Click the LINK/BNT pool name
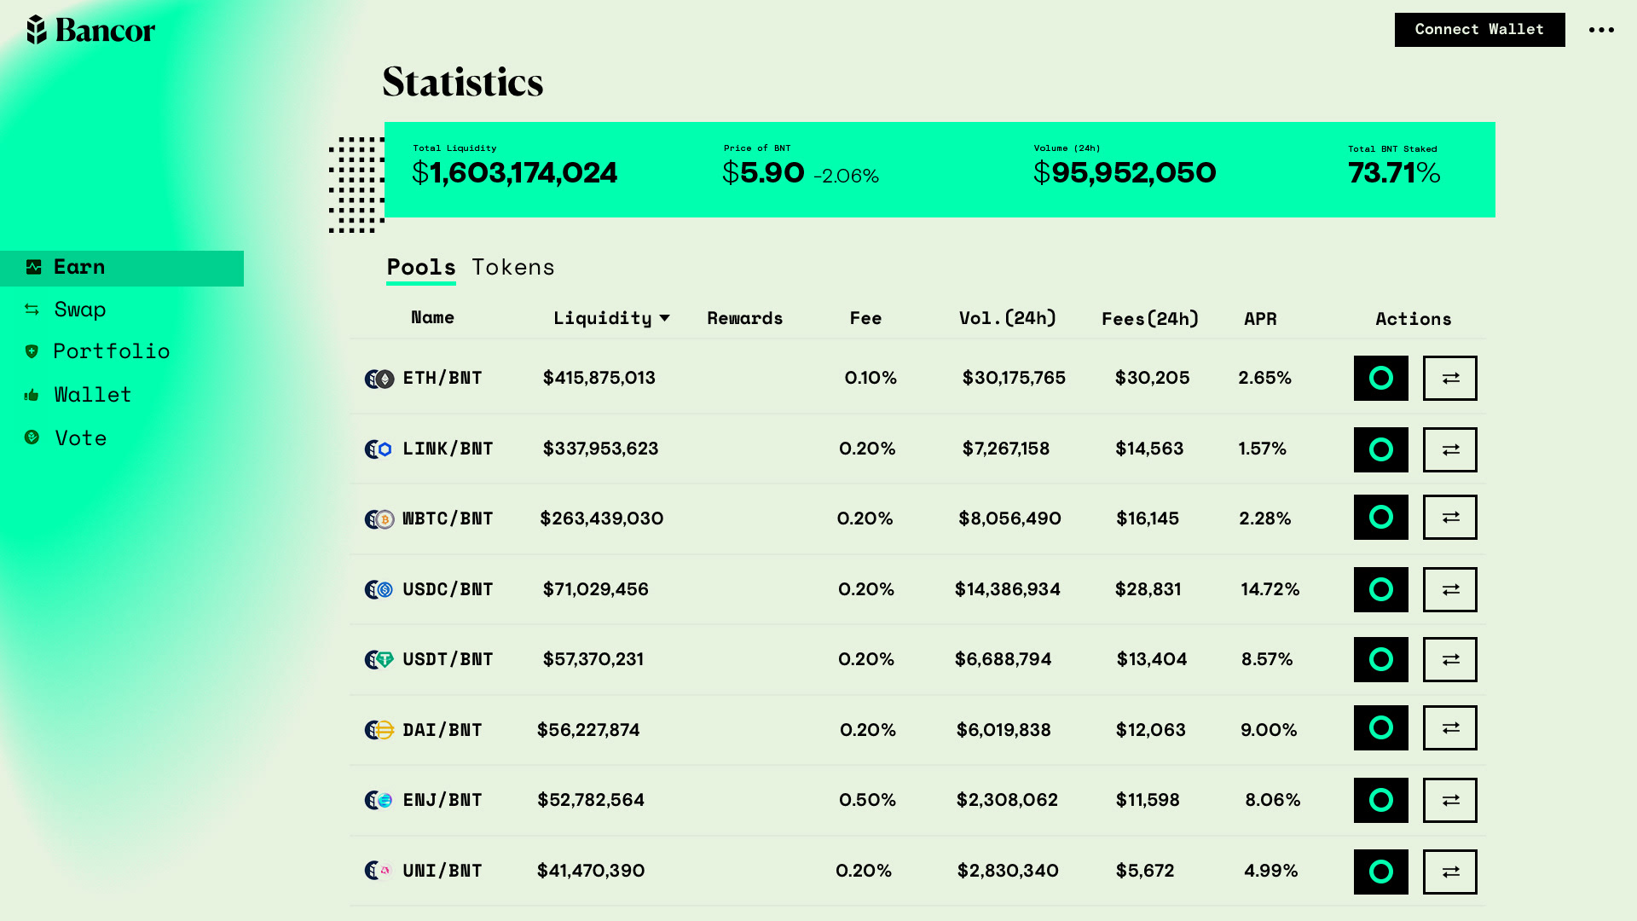1637x921 pixels. (x=448, y=449)
